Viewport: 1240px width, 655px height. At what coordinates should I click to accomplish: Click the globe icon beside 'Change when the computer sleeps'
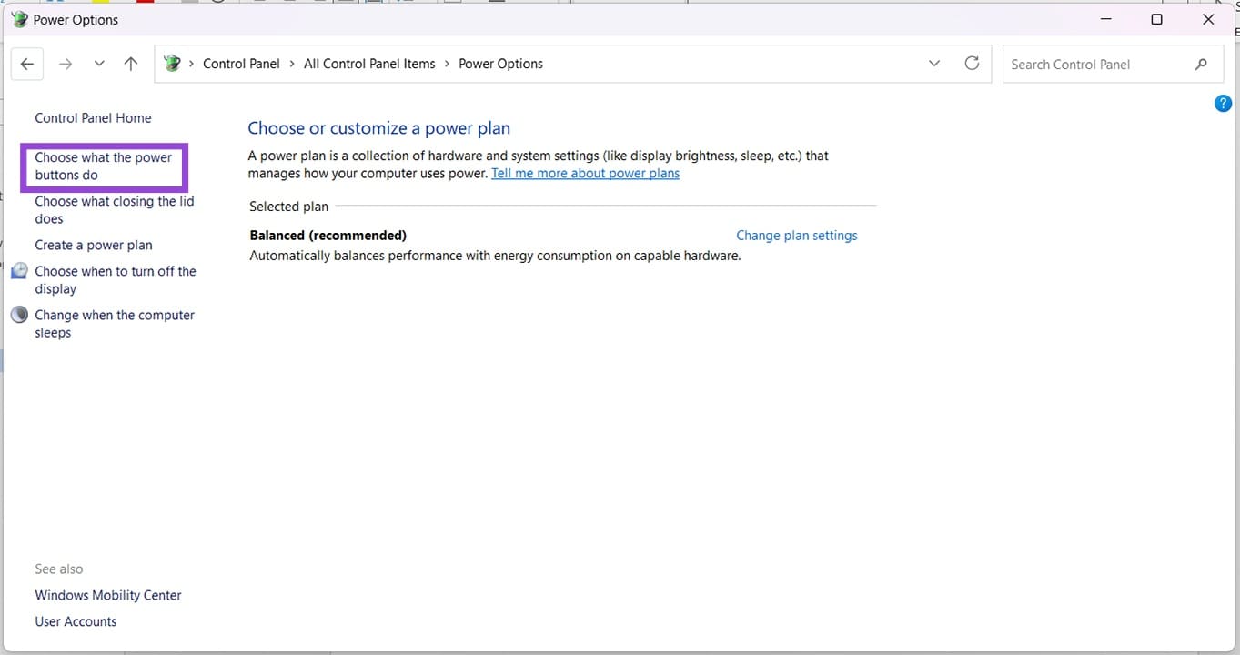[x=19, y=314]
